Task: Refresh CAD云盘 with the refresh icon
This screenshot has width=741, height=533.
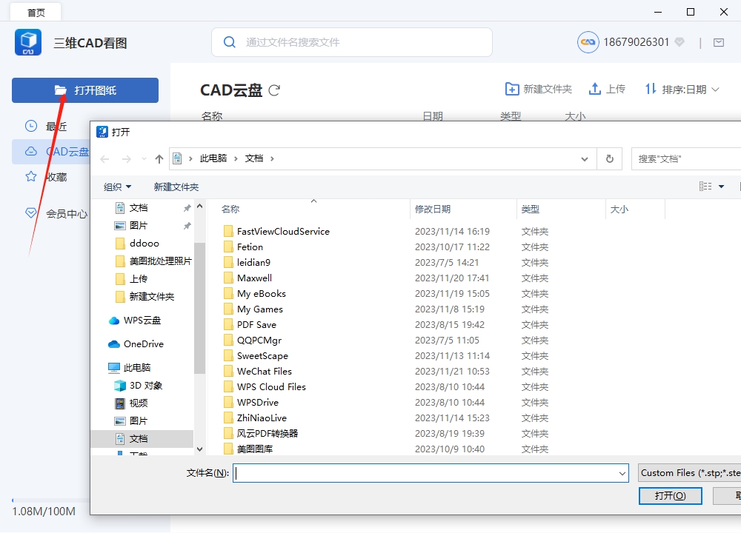Action: (274, 89)
